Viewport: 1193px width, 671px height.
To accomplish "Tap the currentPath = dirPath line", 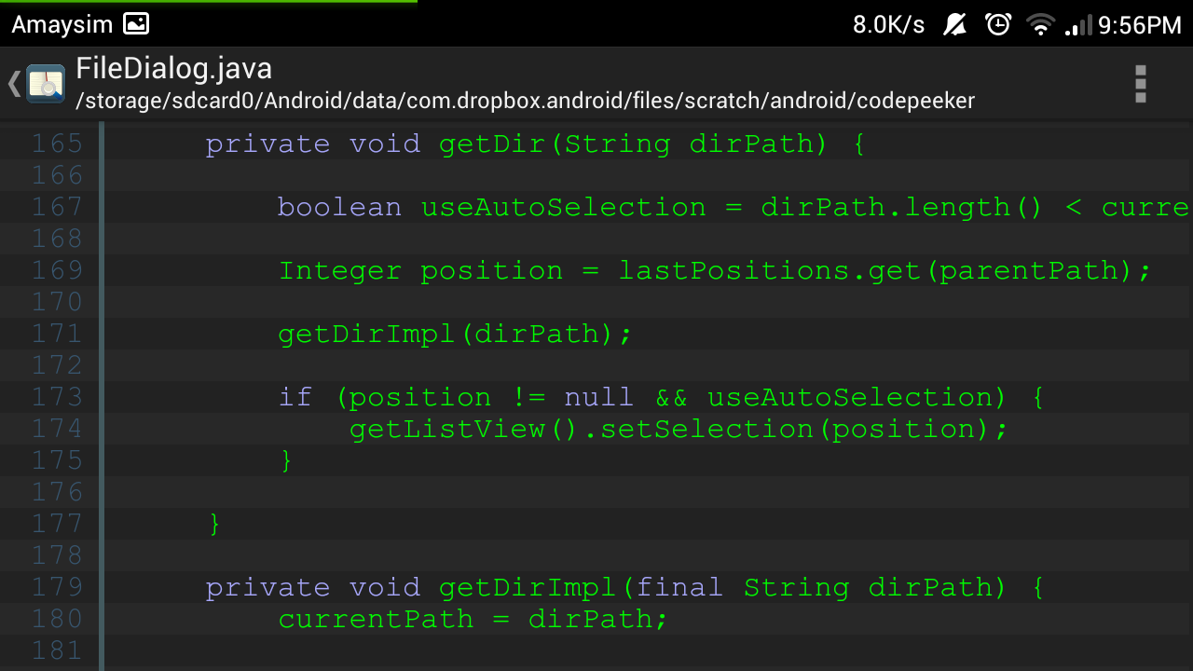I will 473,620.
